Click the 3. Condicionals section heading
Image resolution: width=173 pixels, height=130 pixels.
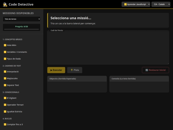point(11,92)
